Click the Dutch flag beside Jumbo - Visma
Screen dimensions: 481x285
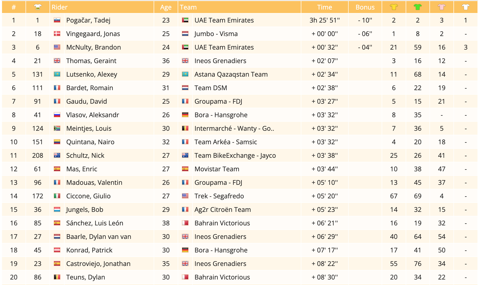(185, 34)
